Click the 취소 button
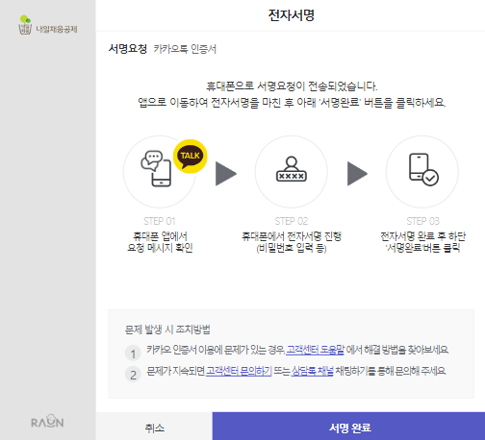The image size is (485, 440). point(154,427)
